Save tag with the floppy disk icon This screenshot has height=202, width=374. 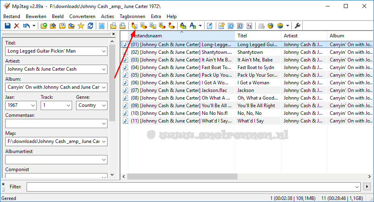[8, 26]
